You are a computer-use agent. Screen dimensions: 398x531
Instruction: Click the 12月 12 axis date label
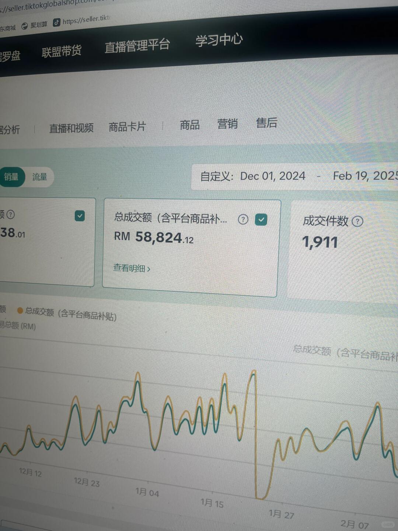click(30, 472)
